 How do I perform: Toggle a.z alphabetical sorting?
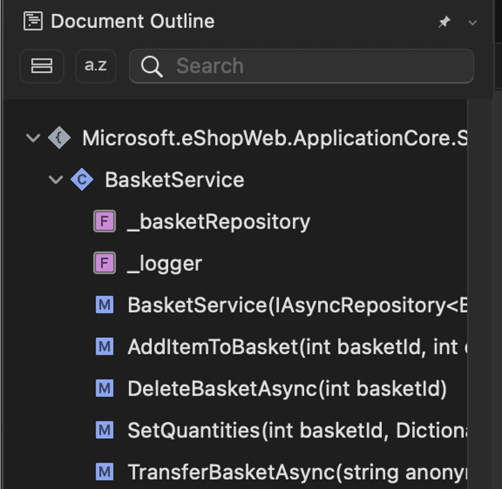(x=96, y=66)
